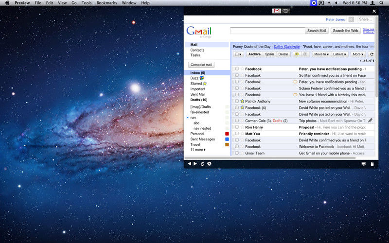Go back with the left arrow icon
This screenshot has height=243, width=389.
pos(190,164)
